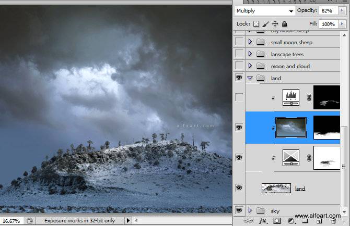This screenshot has width=350, height=226.
Task: Show the moon and cloud group
Action: (239, 66)
